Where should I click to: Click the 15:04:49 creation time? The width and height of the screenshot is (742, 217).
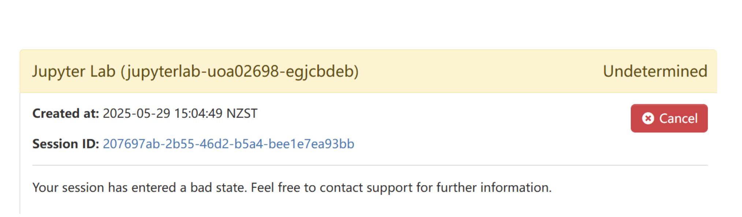click(198, 113)
